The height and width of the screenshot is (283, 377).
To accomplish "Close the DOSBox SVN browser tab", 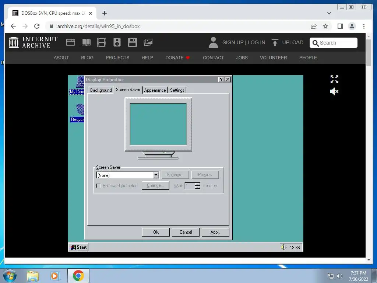I will click(x=91, y=13).
